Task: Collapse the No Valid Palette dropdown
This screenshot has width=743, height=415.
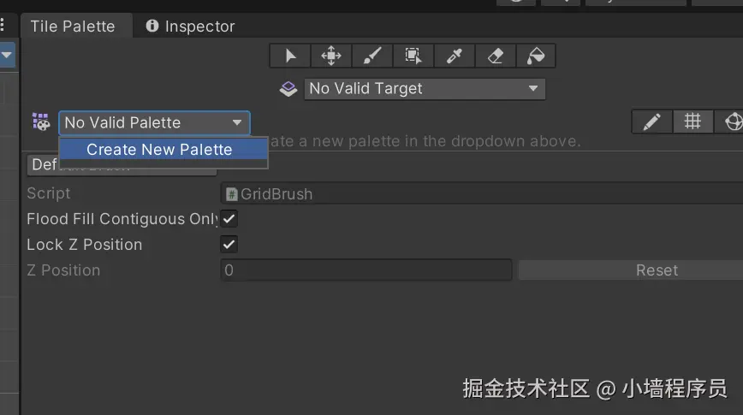Action: point(154,123)
